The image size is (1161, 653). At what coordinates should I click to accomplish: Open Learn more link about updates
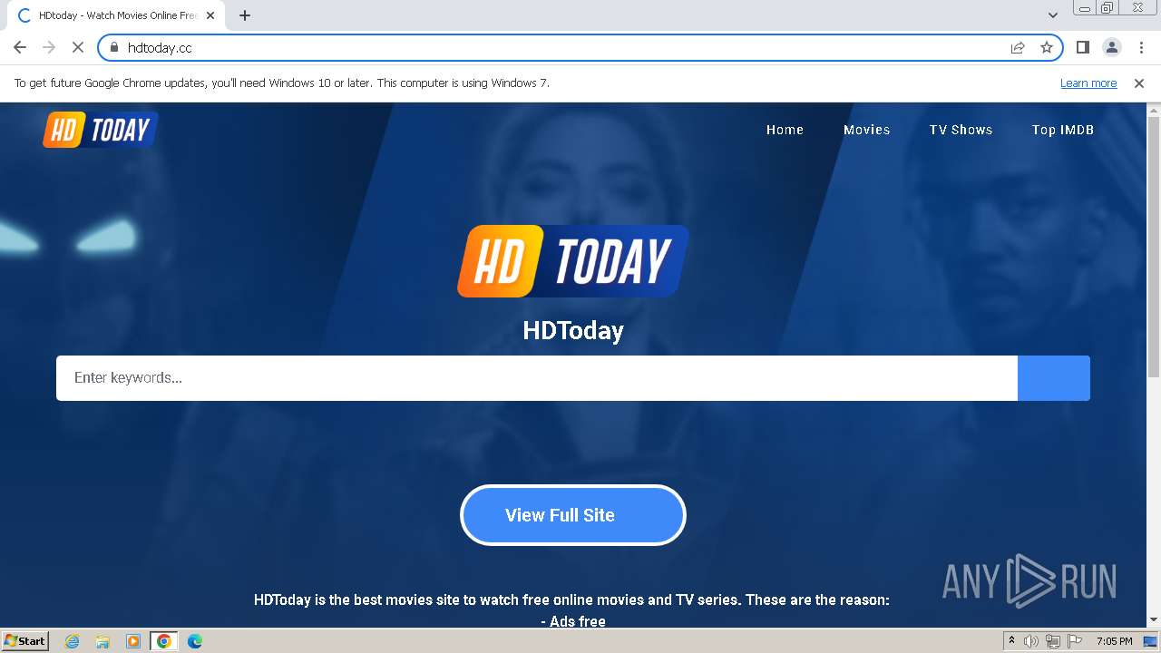tap(1088, 83)
